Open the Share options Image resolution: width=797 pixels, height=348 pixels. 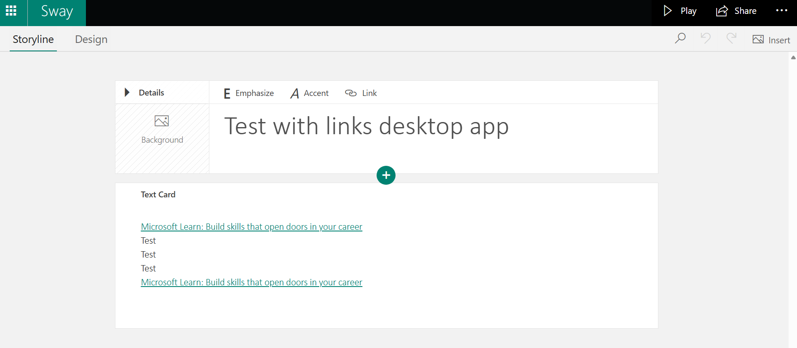coord(736,11)
